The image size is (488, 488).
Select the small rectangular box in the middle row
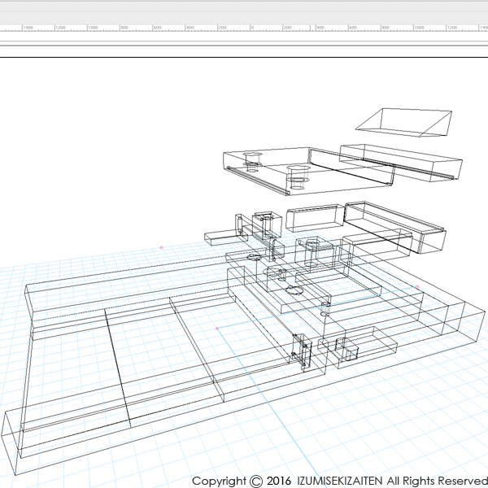(x=314, y=217)
